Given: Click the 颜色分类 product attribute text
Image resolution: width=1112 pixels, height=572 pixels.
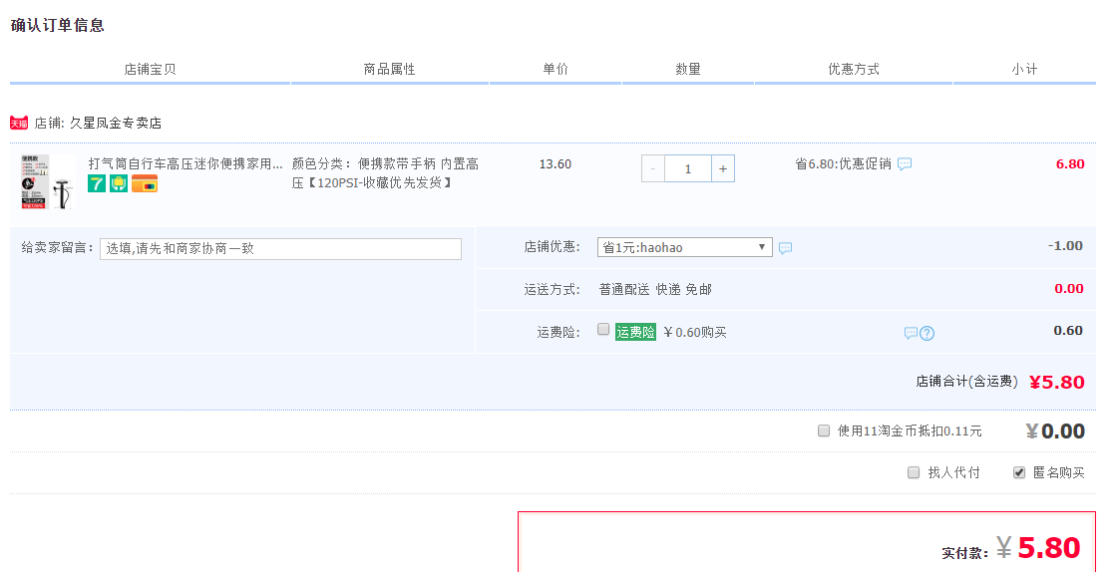Looking at the screenshot, I should pos(385,173).
